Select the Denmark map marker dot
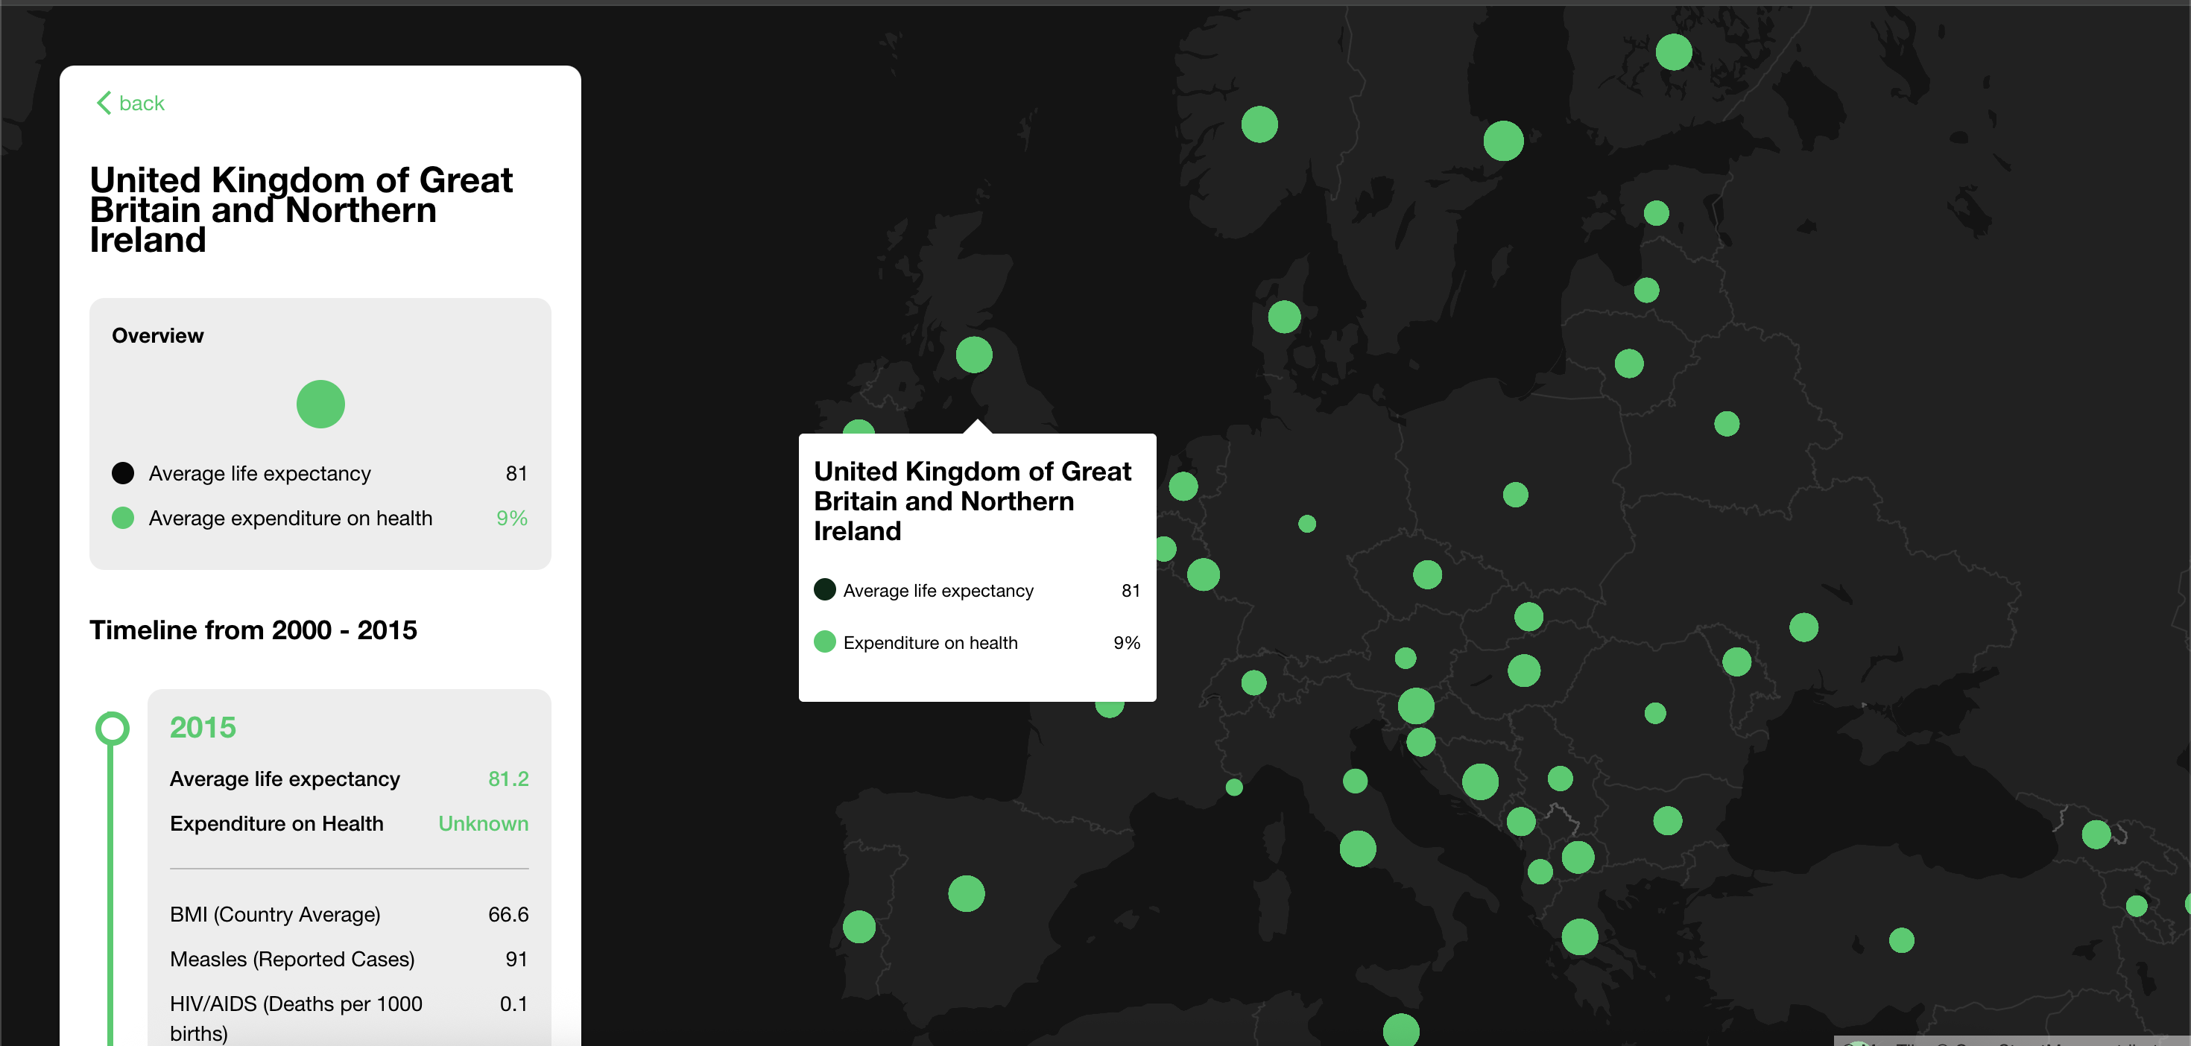2191x1046 pixels. (x=1284, y=317)
